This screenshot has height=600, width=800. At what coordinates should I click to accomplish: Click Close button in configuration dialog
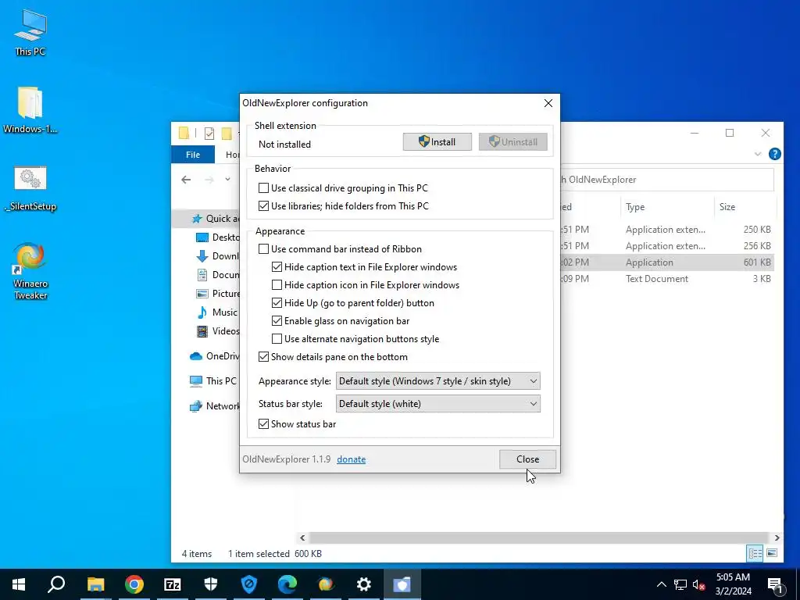click(x=527, y=459)
